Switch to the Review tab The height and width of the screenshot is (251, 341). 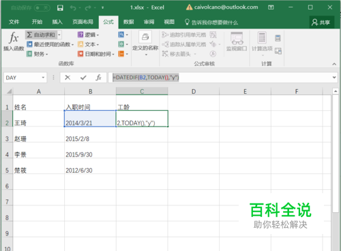pyautogui.click(x=149, y=22)
